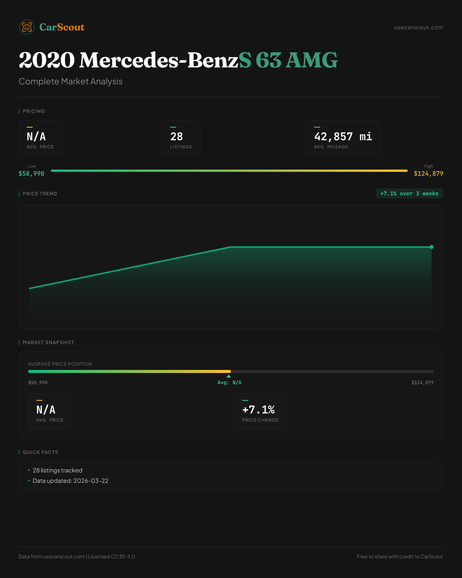
Task: Open the usecarscout.com link at top right
Action: [418, 27]
